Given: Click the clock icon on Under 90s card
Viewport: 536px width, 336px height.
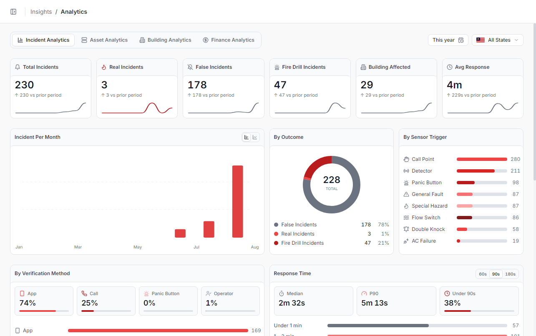Looking at the screenshot, I should click(447, 293).
